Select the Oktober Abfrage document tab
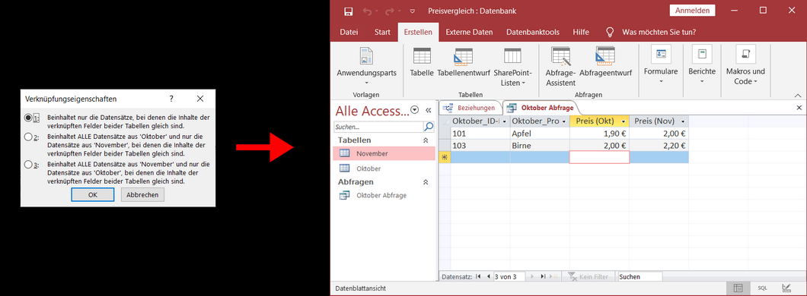This screenshot has width=807, height=296. click(541, 108)
